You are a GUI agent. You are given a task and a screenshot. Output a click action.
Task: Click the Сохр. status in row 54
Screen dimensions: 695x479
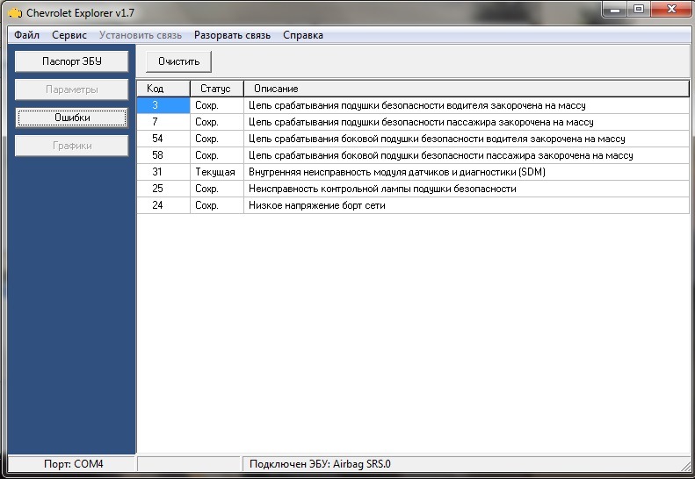pos(217,139)
